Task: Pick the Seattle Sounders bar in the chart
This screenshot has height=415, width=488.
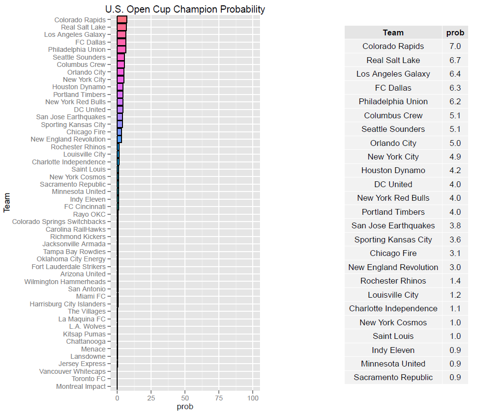Action: point(121,57)
